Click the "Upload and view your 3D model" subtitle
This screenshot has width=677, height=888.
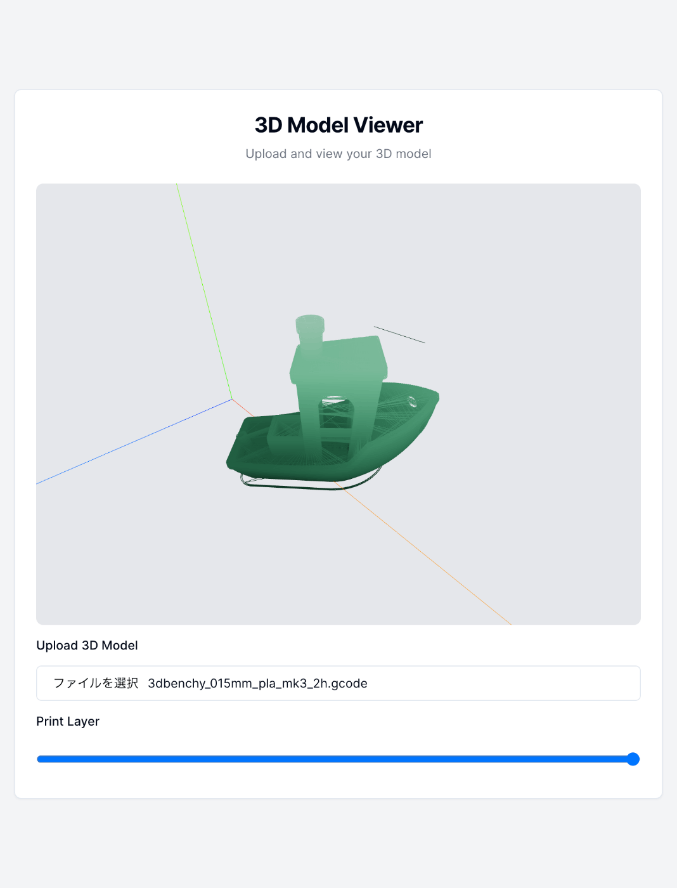[x=338, y=153]
